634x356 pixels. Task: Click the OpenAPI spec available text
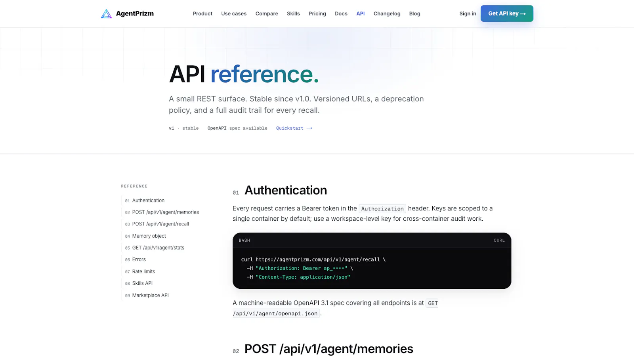pyautogui.click(x=237, y=128)
